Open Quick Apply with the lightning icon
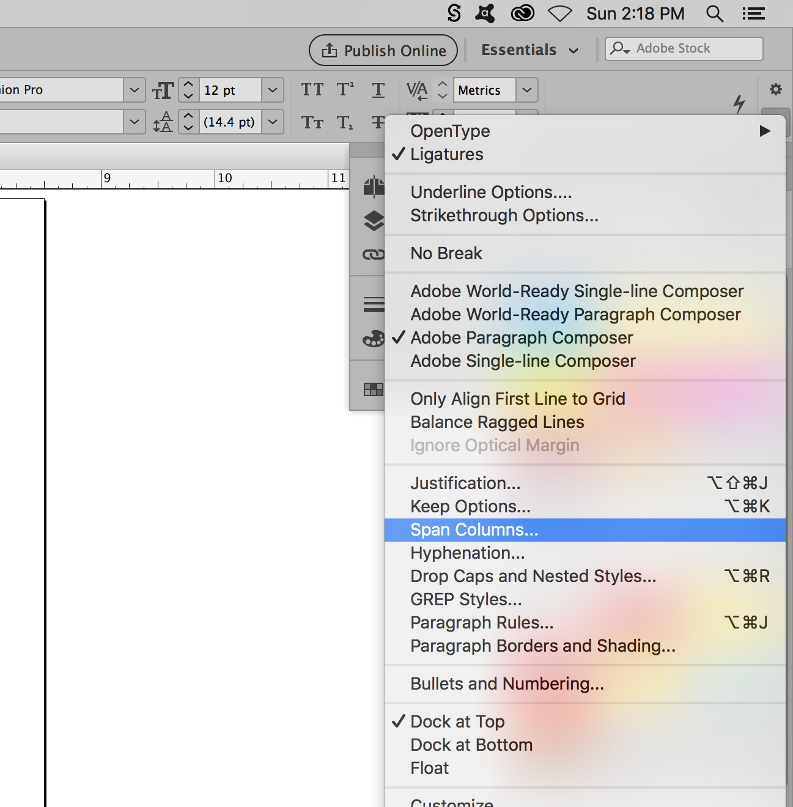This screenshot has width=793, height=807. point(739,104)
